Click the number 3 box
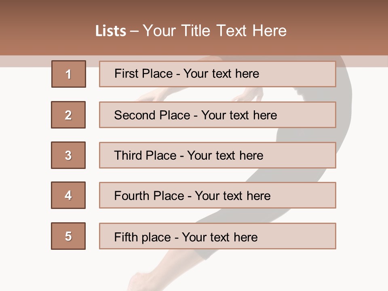 coord(68,155)
